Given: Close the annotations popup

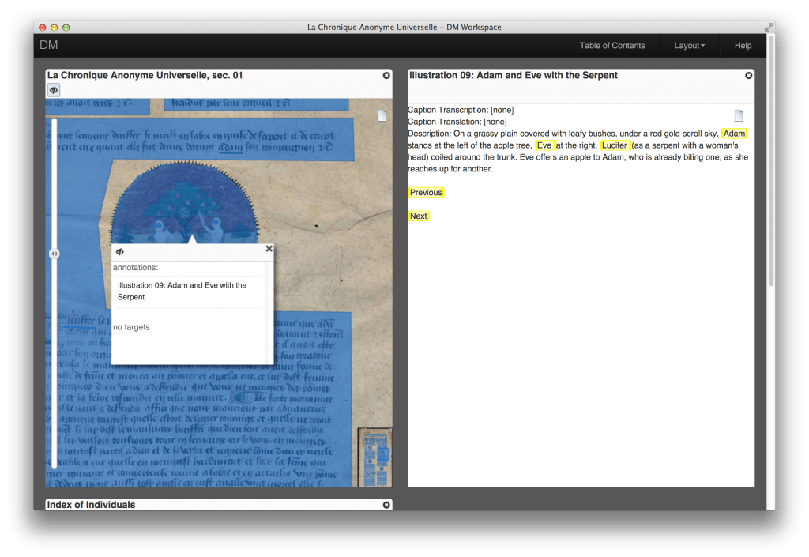Looking at the screenshot, I should tap(269, 249).
